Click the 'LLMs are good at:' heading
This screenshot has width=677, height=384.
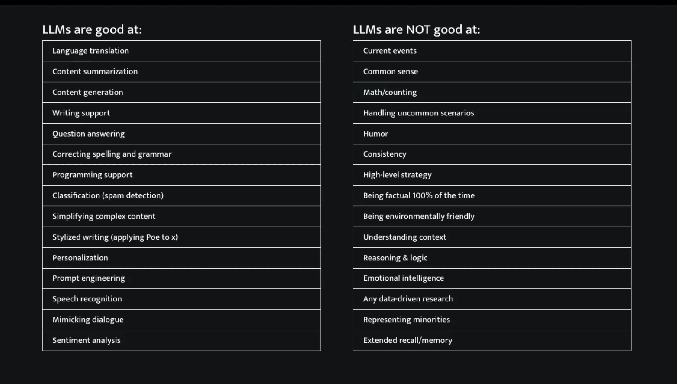click(x=92, y=29)
